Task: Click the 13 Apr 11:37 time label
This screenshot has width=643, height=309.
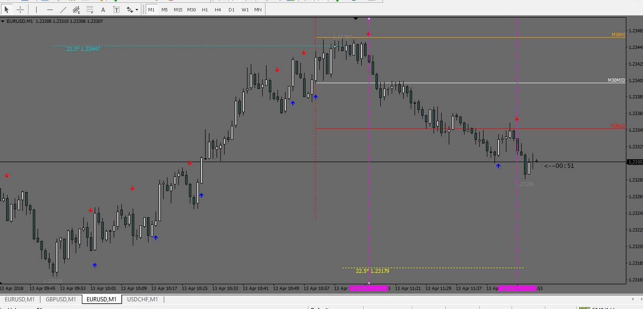Action: point(469,288)
